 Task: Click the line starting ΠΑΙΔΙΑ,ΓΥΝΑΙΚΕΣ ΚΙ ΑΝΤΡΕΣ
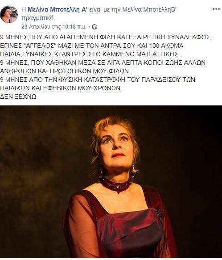coord(90,54)
